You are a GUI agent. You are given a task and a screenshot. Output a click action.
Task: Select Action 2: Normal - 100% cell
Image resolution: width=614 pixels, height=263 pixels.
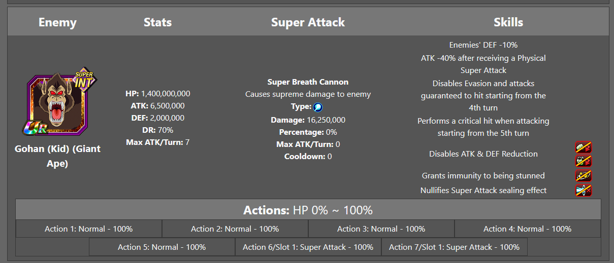(235, 229)
